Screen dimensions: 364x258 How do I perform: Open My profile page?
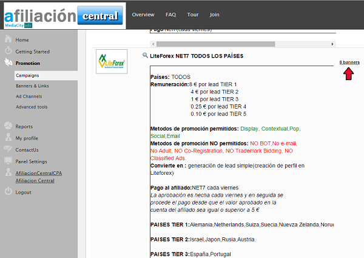click(27, 138)
